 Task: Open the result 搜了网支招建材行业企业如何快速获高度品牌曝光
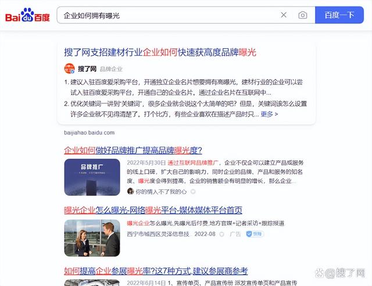tap(160, 52)
